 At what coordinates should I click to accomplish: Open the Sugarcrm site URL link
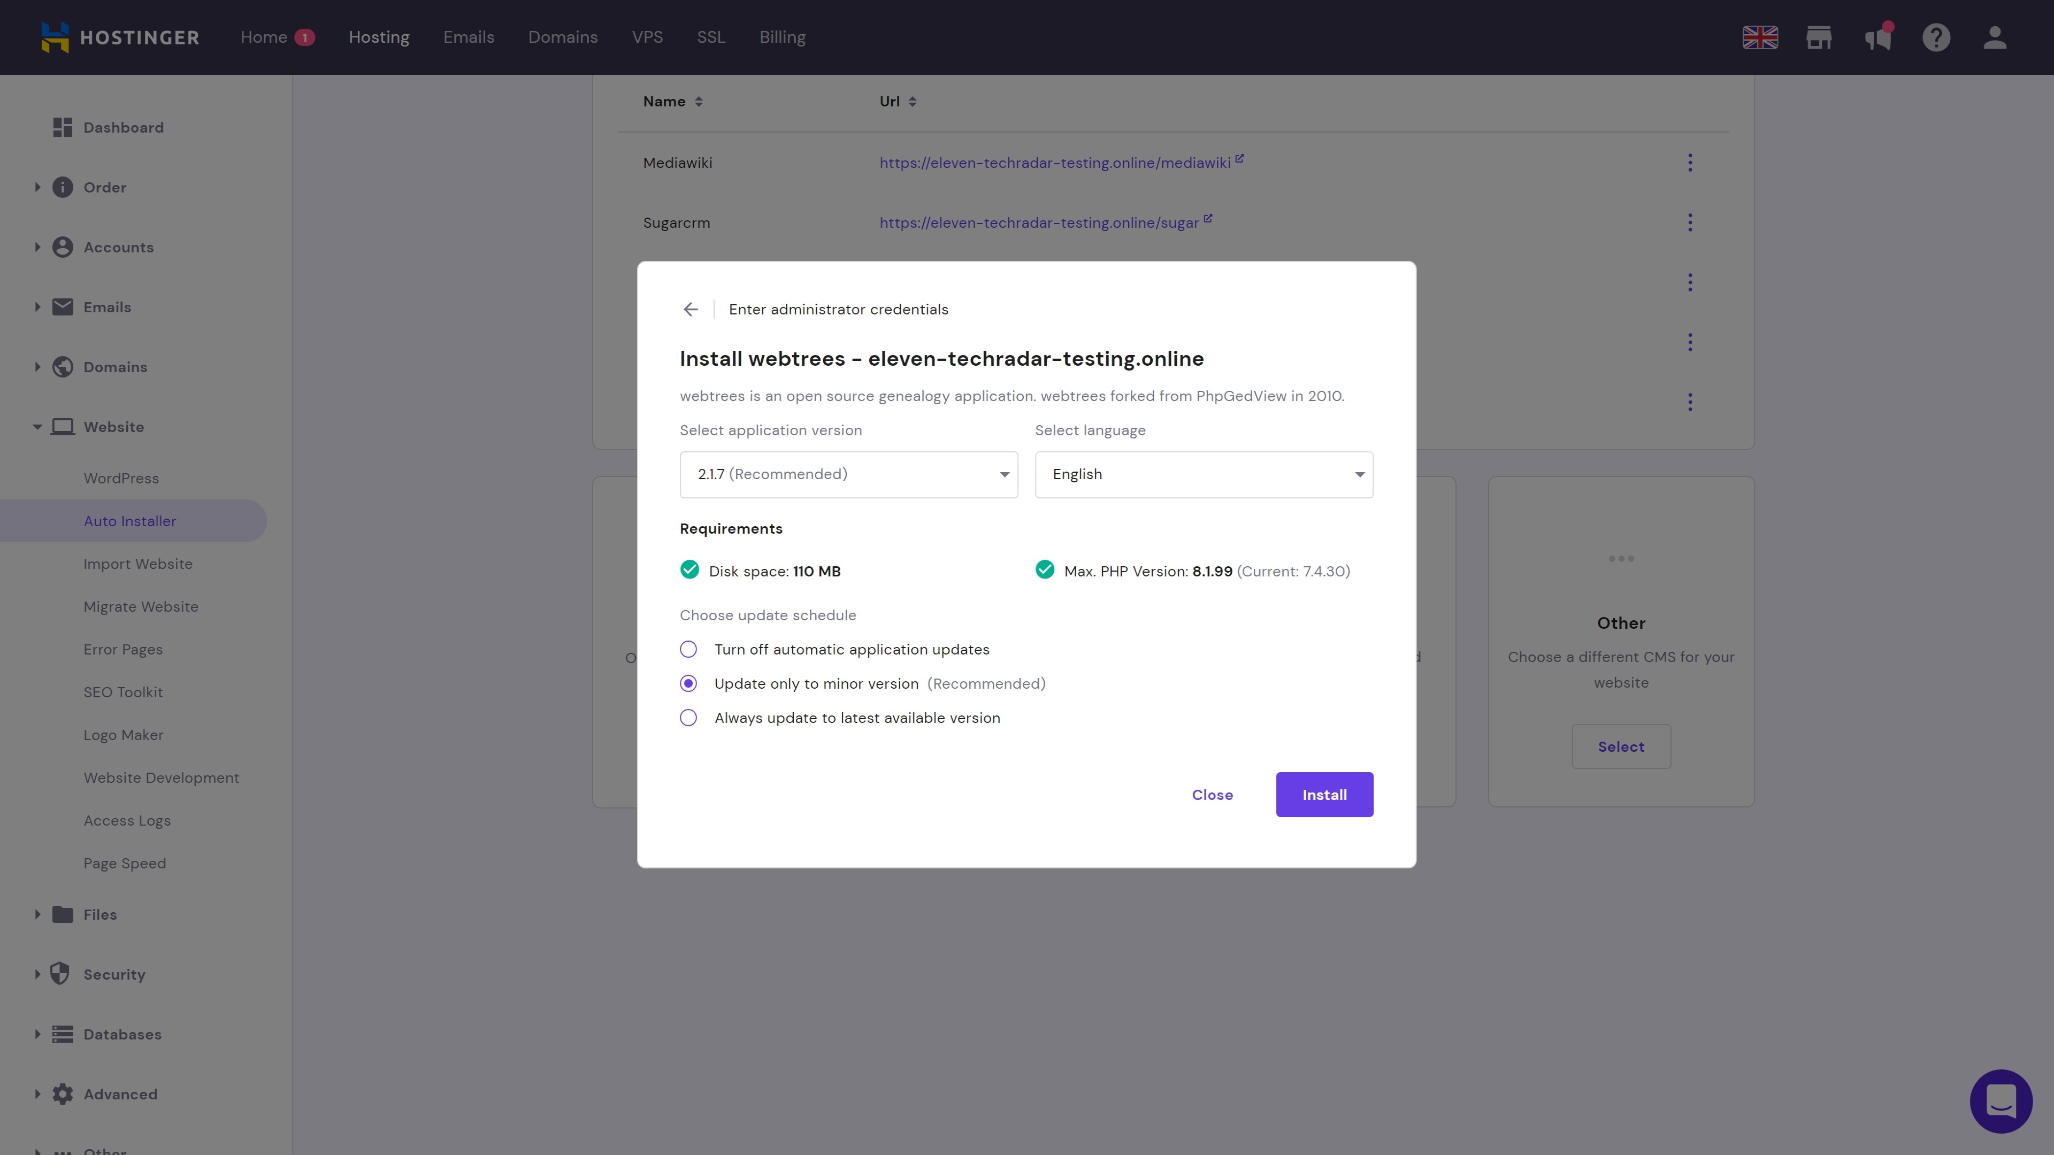pos(1039,223)
